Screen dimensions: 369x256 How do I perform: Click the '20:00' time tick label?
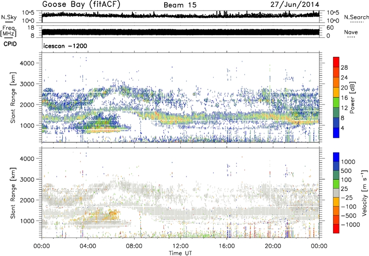[273, 246]
